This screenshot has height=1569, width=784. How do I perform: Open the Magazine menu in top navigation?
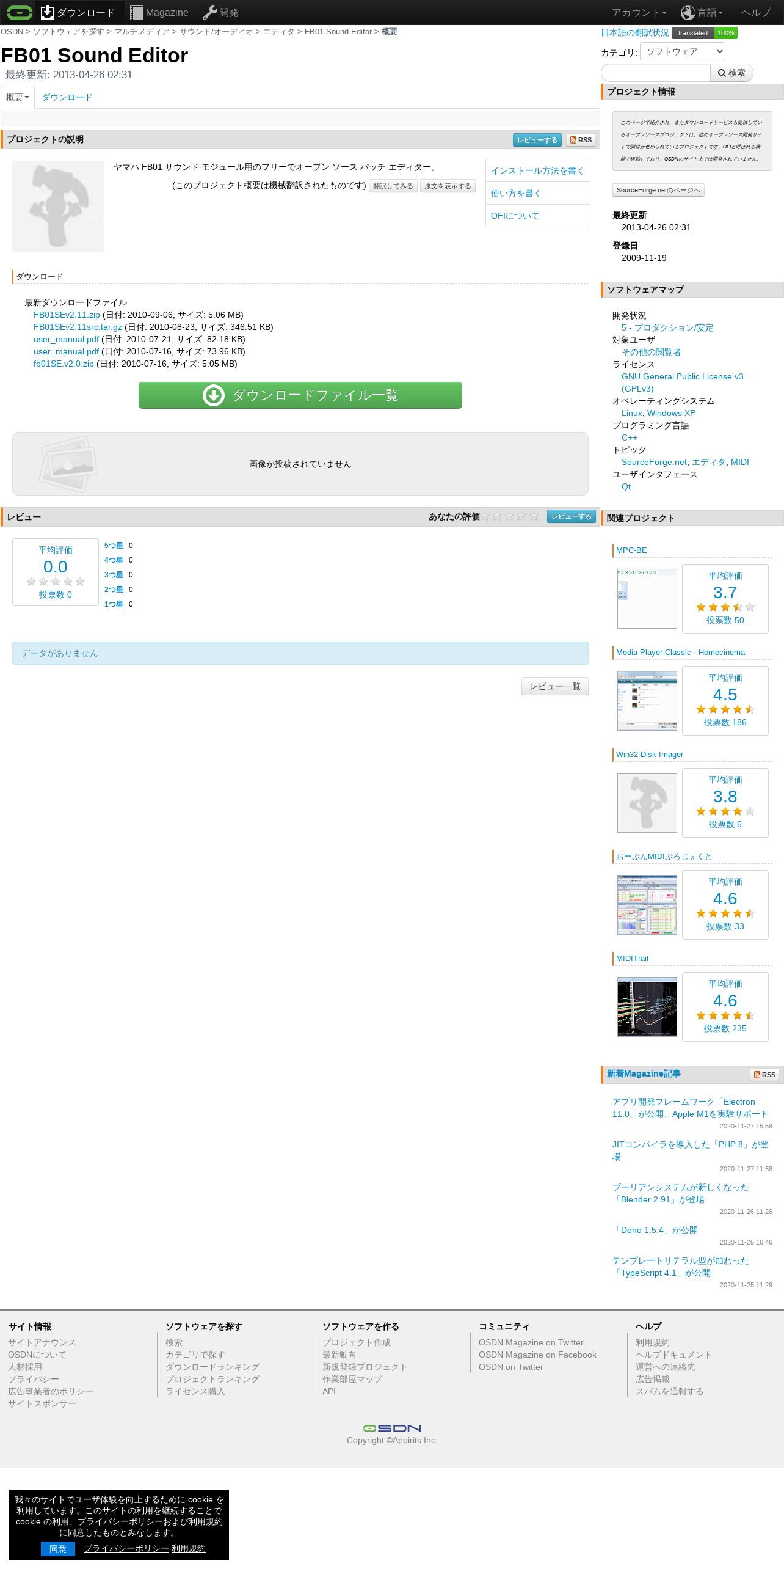[159, 12]
